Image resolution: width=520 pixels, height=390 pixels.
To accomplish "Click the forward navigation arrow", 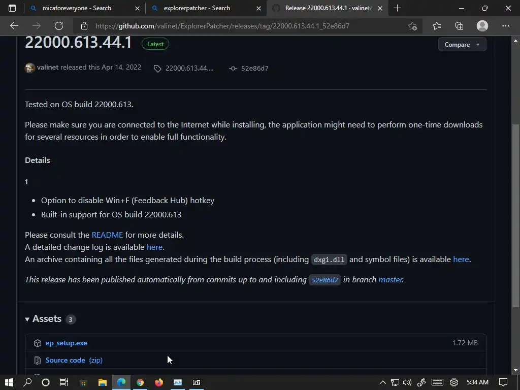I will coord(36,26).
